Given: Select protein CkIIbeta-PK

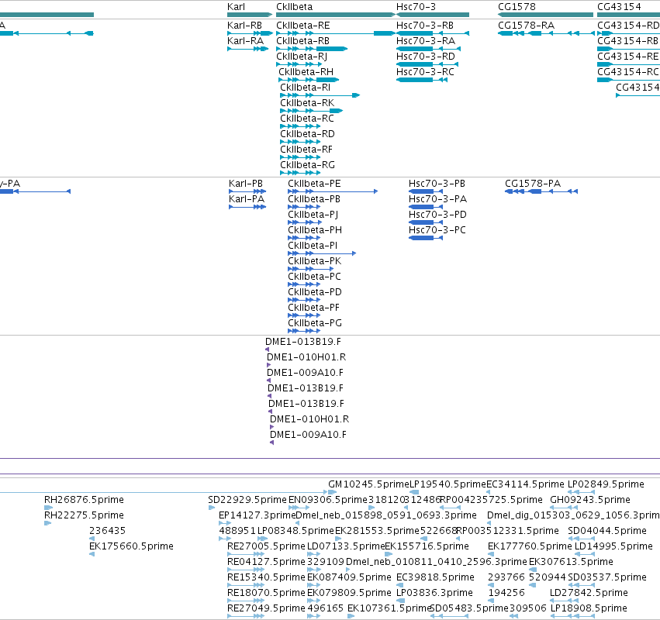Looking at the screenshot, I should click(314, 262).
